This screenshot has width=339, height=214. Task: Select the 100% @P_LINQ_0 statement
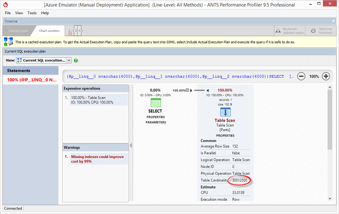(31, 80)
